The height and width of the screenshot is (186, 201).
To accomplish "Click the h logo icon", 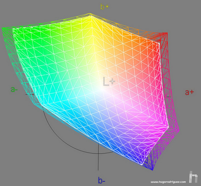I will coord(193,177).
